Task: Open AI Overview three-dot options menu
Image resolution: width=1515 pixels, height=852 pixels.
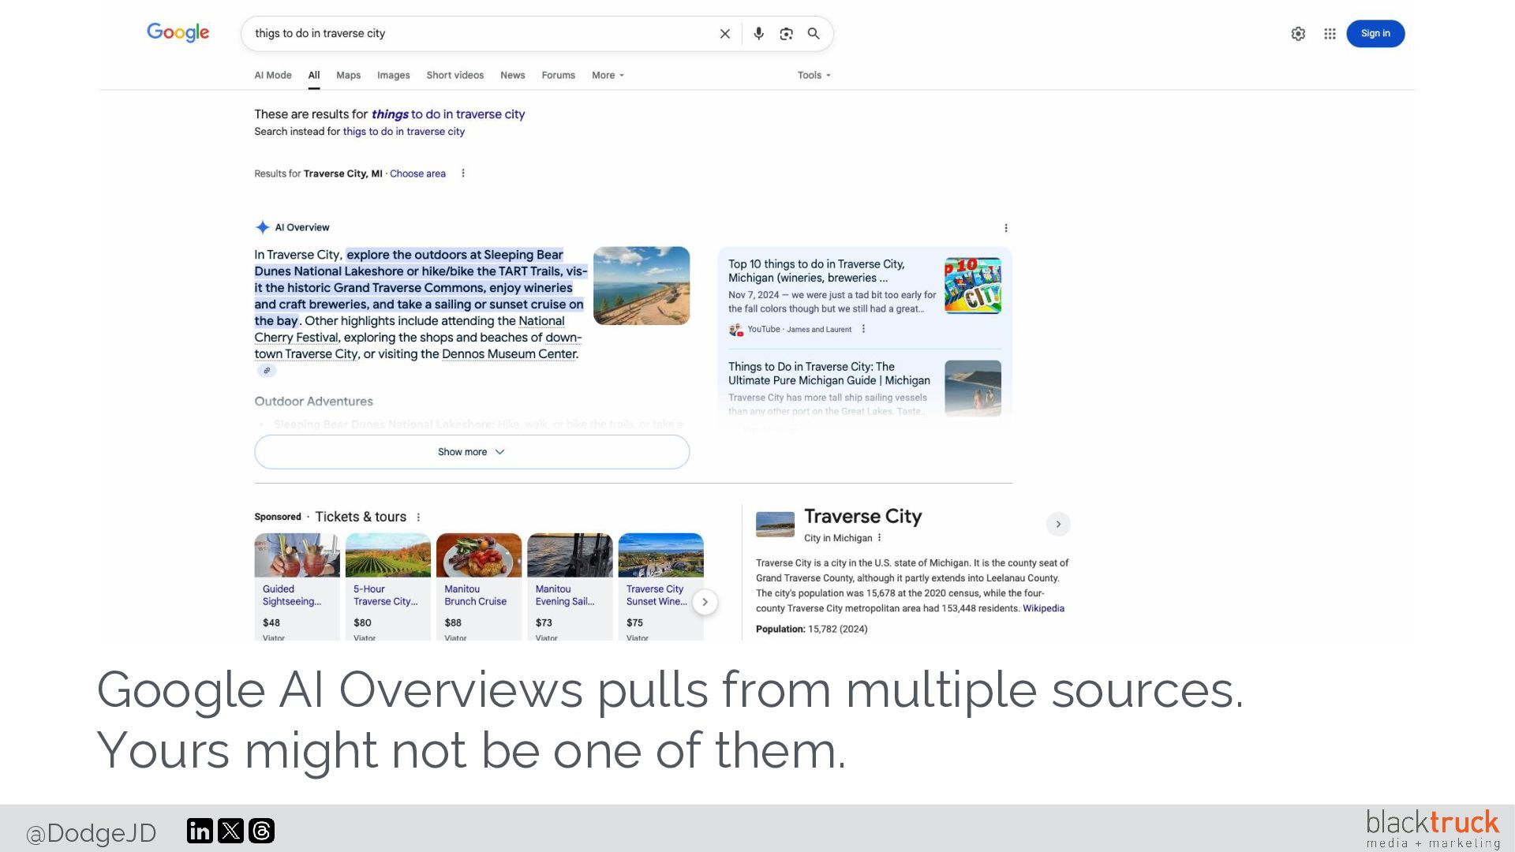Action: pyautogui.click(x=1005, y=228)
